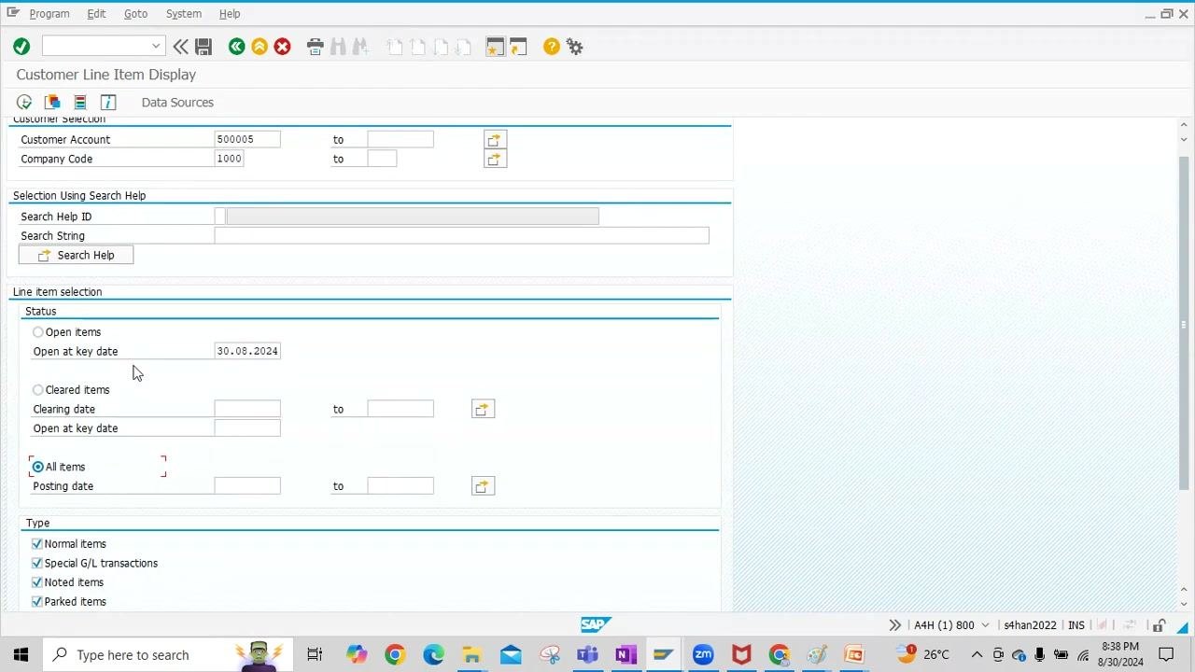Select the All items radio button
1195x672 pixels.
[38, 467]
